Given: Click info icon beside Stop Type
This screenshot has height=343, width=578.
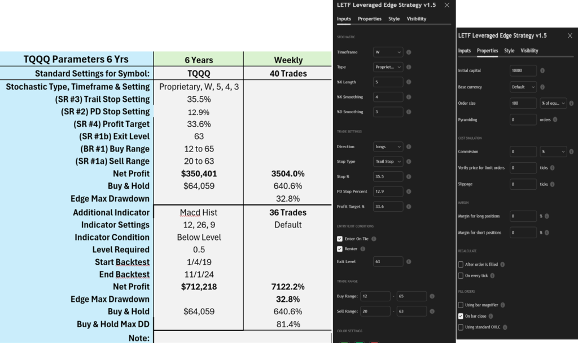Looking at the screenshot, I should click(409, 162).
